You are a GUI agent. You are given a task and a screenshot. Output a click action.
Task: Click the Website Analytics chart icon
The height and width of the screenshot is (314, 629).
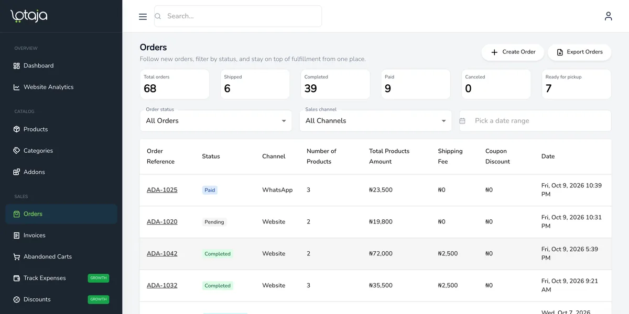[17, 87]
